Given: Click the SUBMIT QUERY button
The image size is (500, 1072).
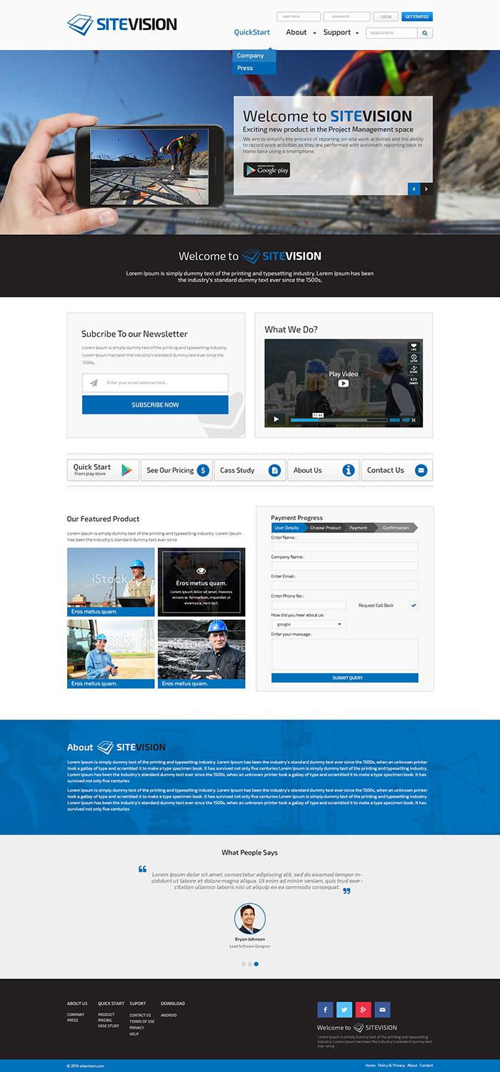Looking at the screenshot, I should click(345, 678).
